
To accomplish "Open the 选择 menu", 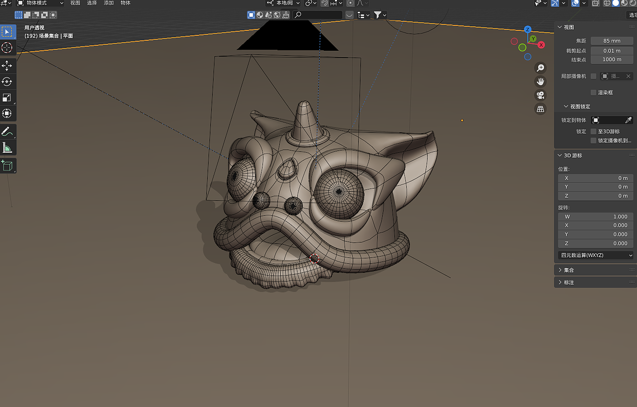I will 92,3.
